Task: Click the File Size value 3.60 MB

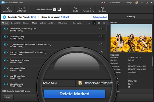Action: pos(131,60)
